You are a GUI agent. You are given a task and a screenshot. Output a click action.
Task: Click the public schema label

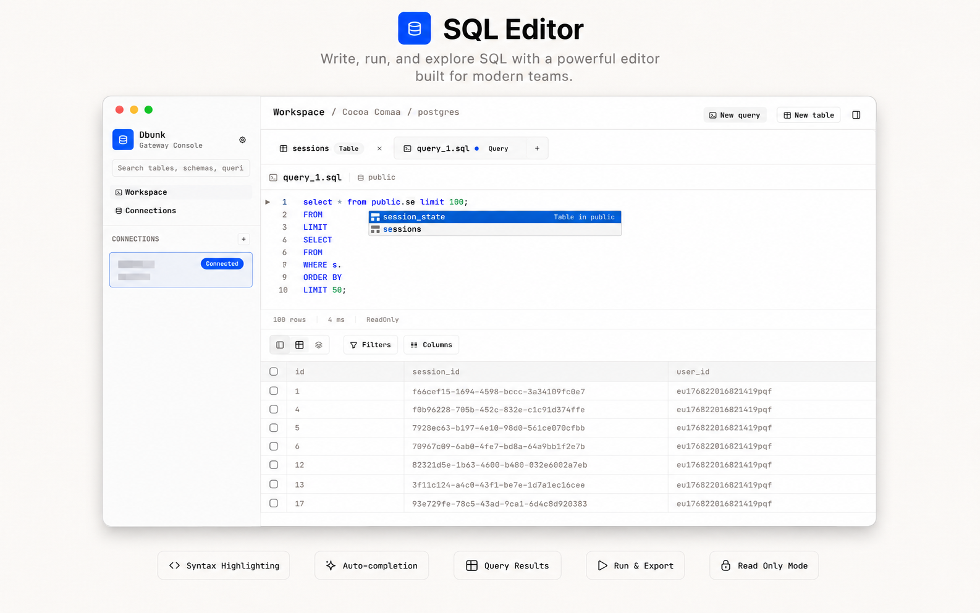pyautogui.click(x=381, y=177)
